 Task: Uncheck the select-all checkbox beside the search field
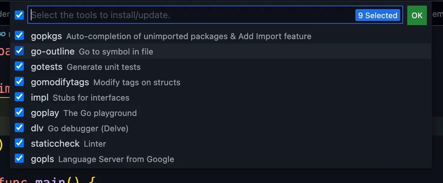point(19,15)
